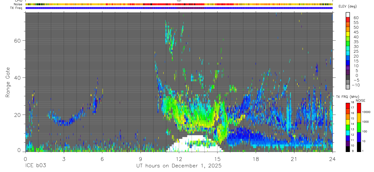Click the 24 tick label on UT hours axis
The height and width of the screenshot is (172, 374).
(332, 159)
